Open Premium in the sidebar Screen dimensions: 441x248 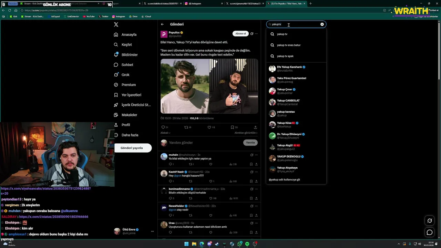click(x=125, y=85)
